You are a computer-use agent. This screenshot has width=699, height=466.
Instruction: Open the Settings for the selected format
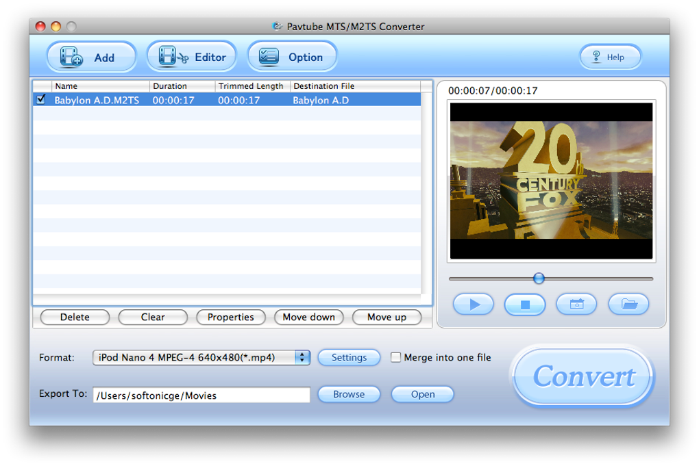(349, 357)
